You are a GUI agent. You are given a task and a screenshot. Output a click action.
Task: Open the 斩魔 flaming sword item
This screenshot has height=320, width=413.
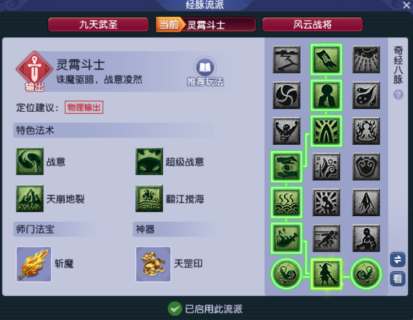34,264
